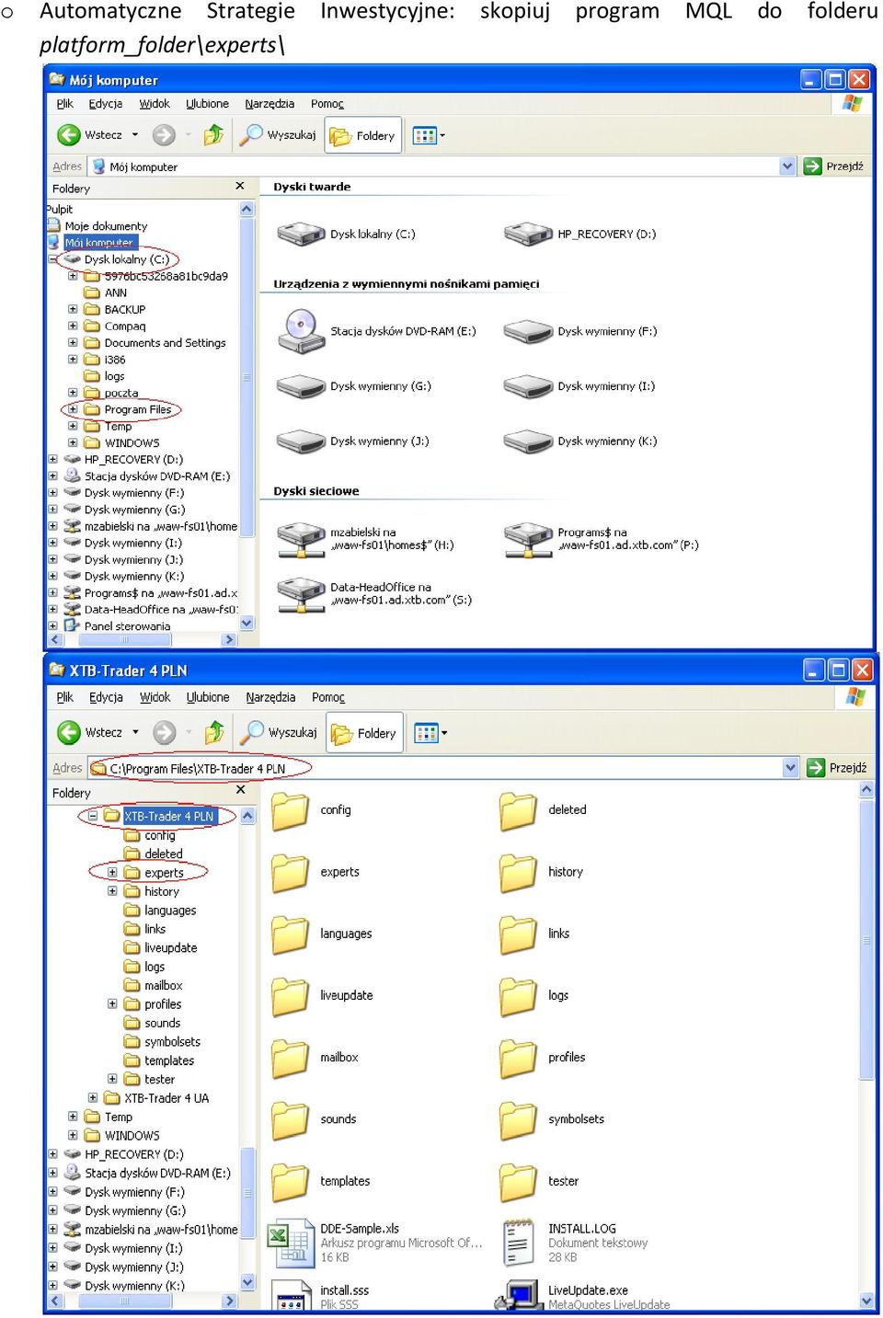
Task: Open tester folder in right pane
Action: point(518,1182)
